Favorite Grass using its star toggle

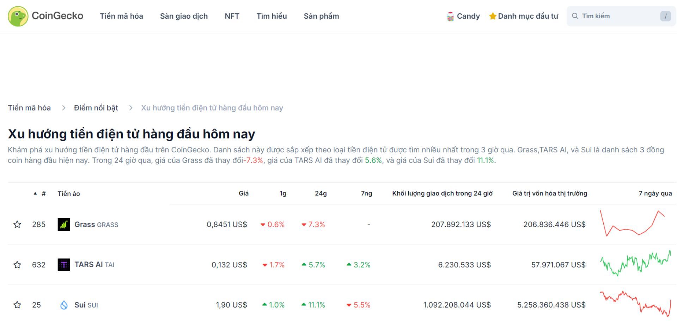pos(17,224)
